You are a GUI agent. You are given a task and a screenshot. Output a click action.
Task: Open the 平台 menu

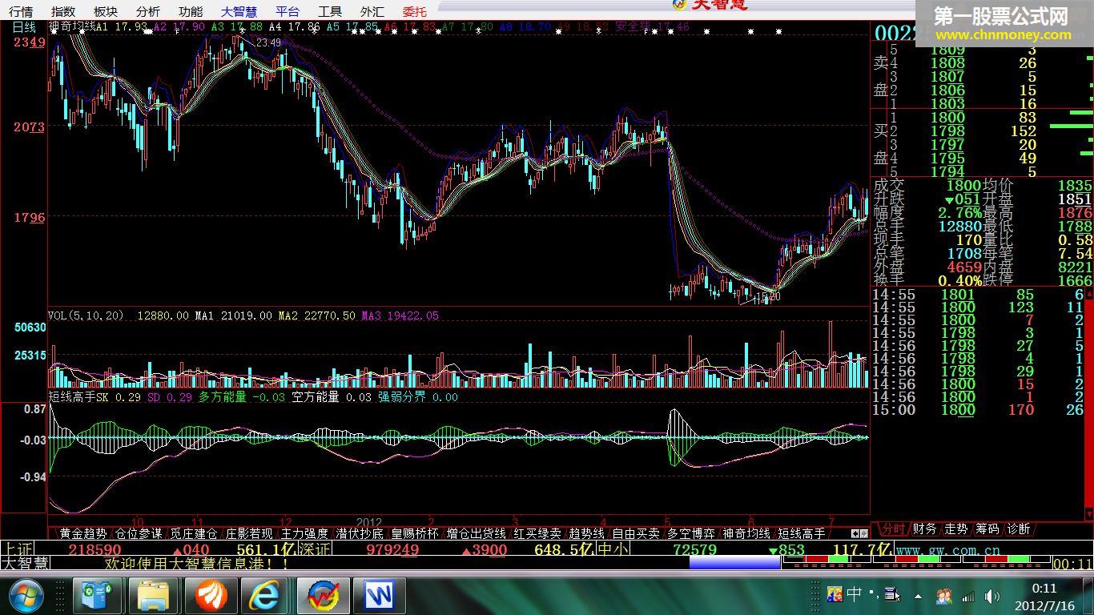click(x=287, y=11)
